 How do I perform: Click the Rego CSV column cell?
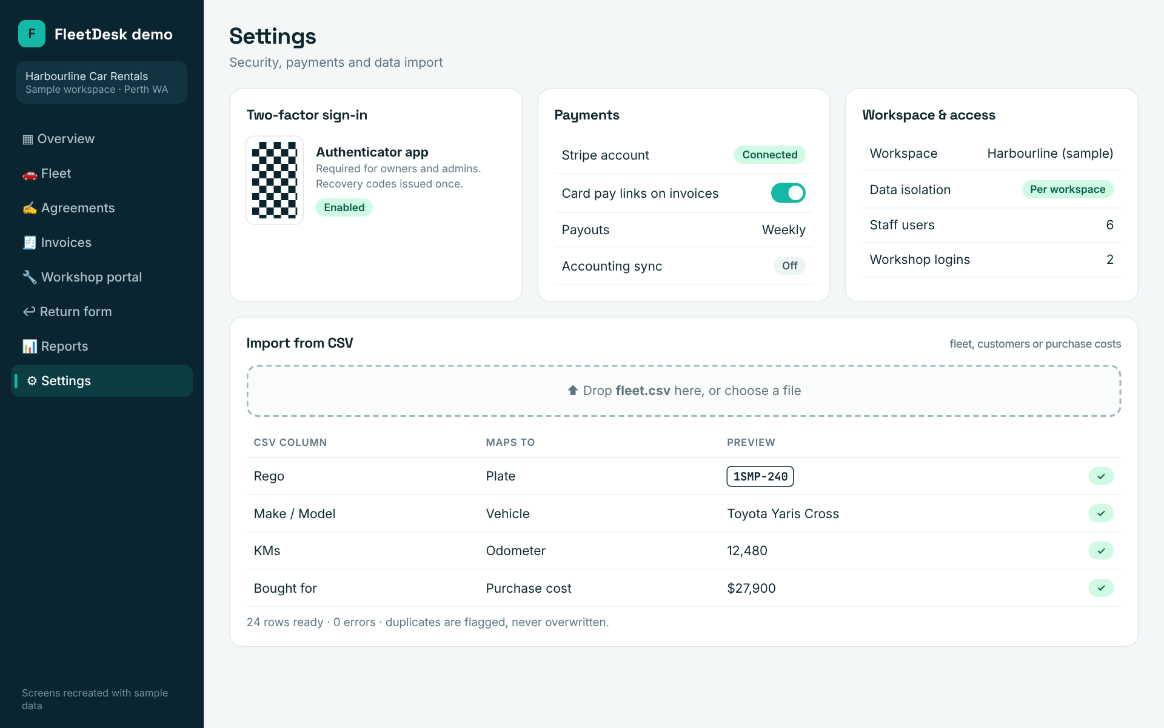(269, 476)
